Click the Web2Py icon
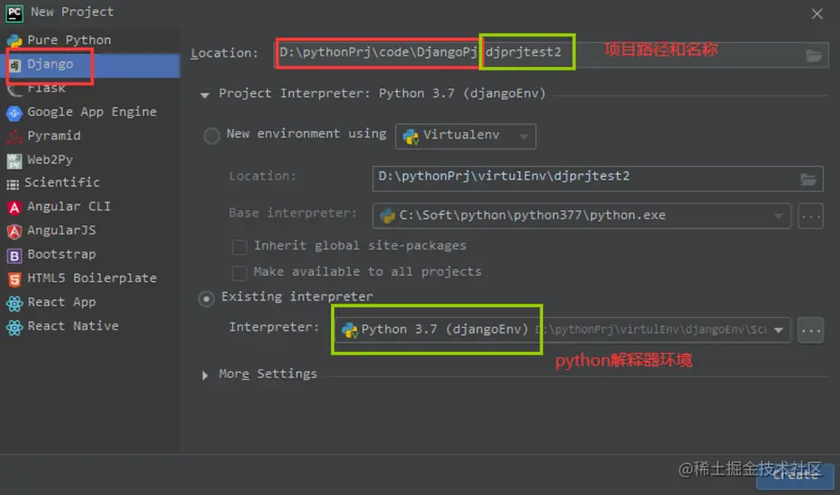The height and width of the screenshot is (495, 840). (14, 161)
